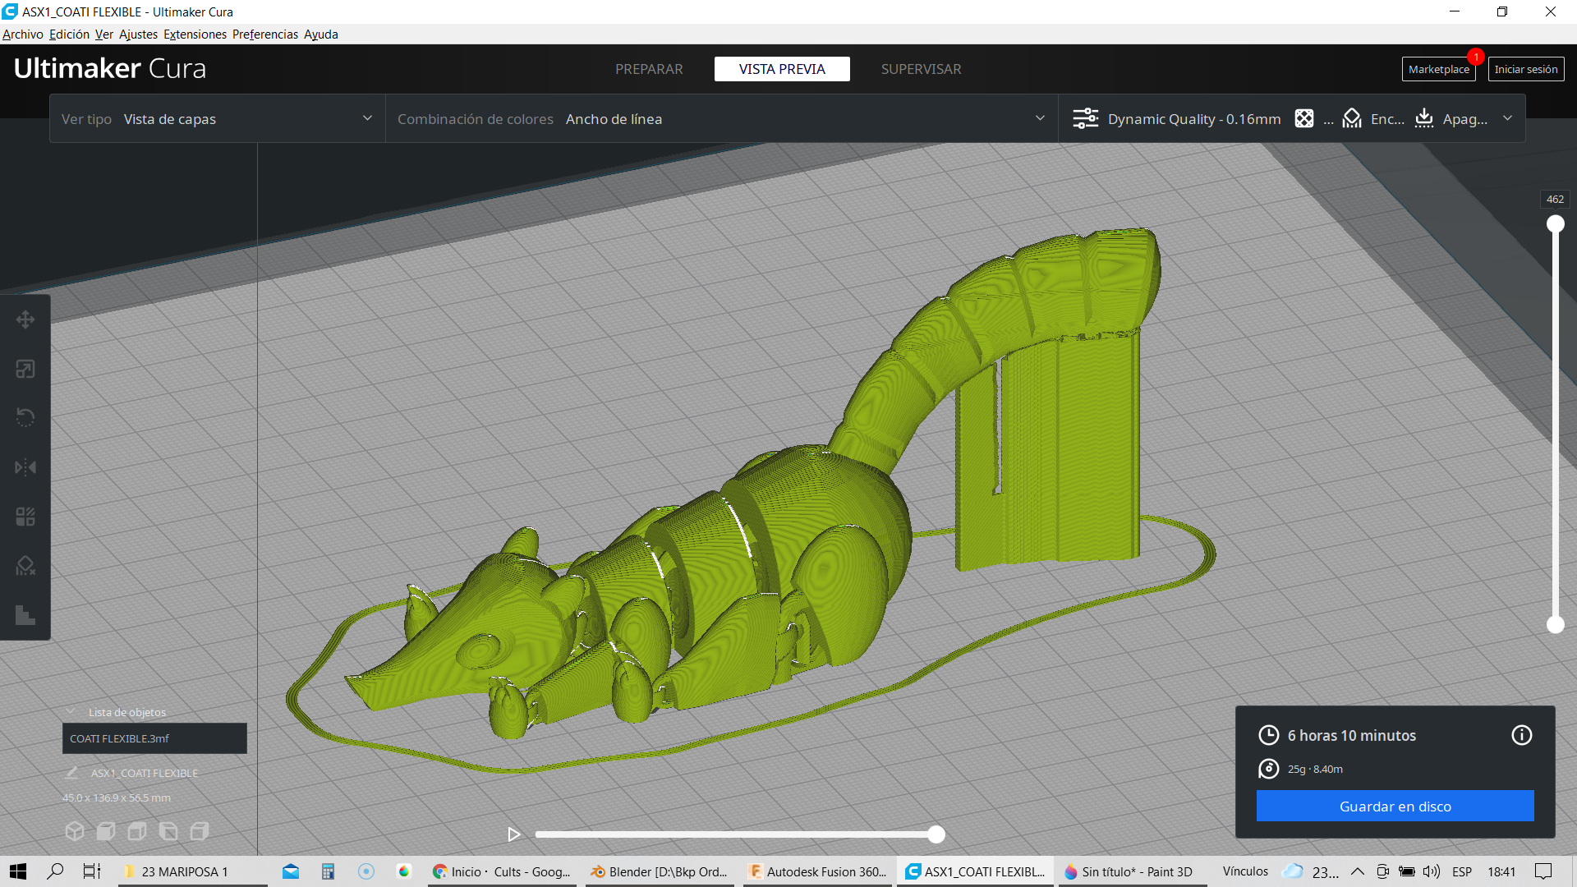Open the Marketplace button
The height and width of the screenshot is (887, 1577).
click(1438, 70)
